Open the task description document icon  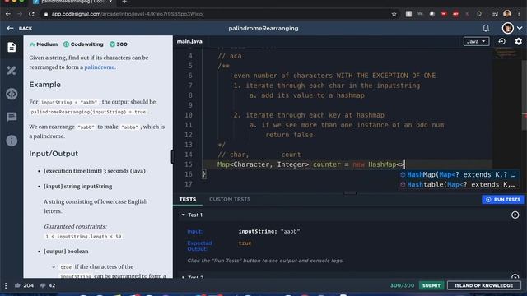coord(12,47)
